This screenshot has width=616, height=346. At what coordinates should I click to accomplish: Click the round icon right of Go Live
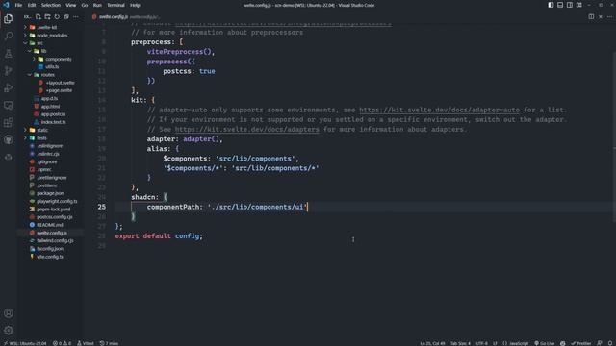coord(562,343)
